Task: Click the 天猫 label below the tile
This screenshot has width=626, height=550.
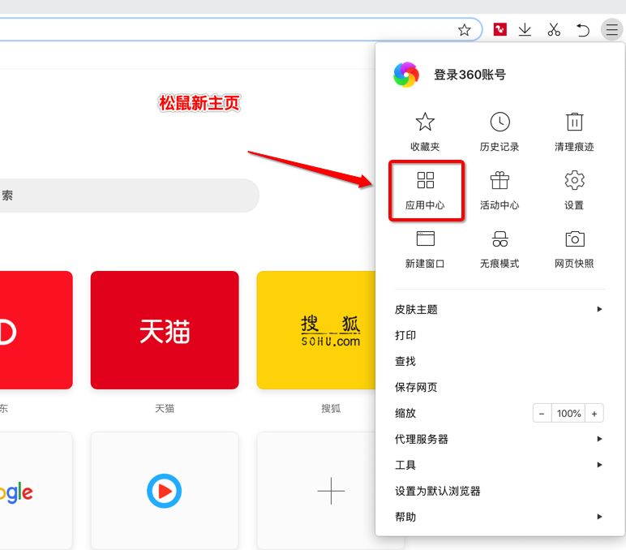Action: click(165, 408)
